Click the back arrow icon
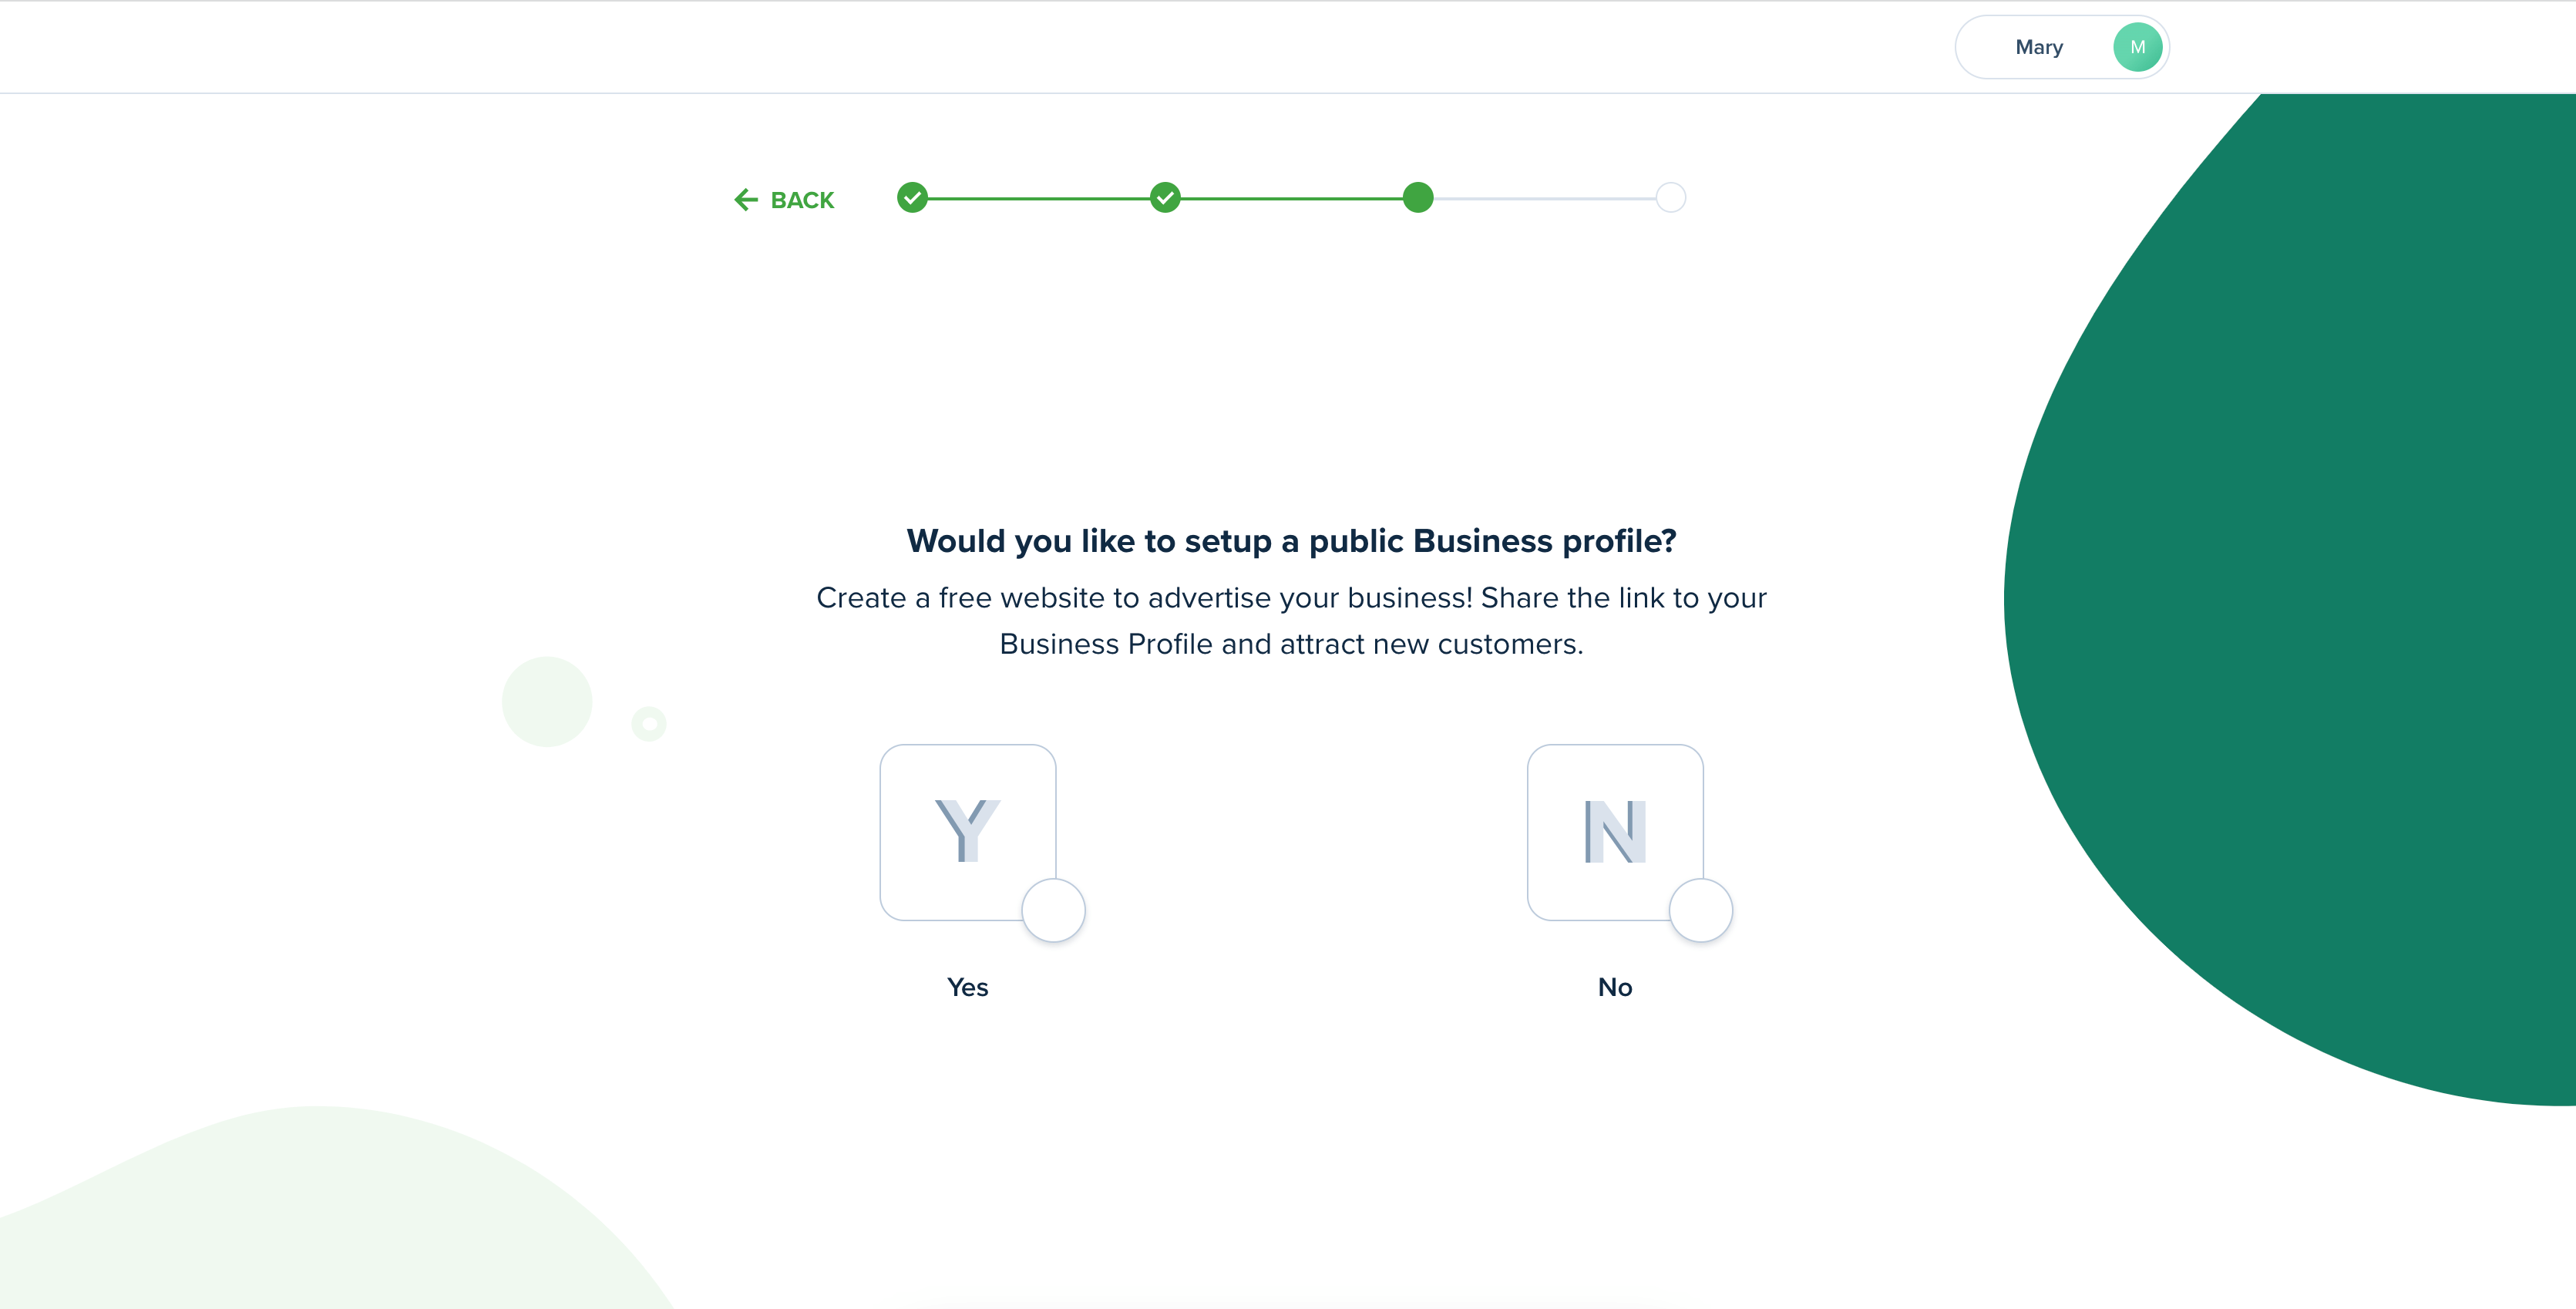2576x1309 pixels. 746,200
